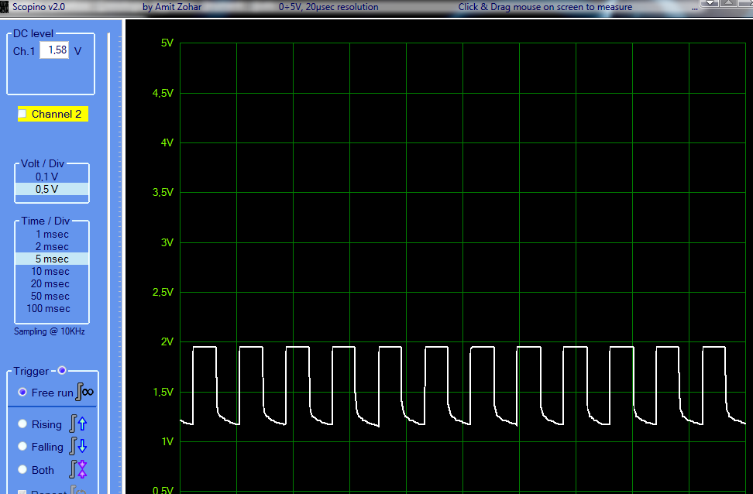Click the Repeat trigger icon
Screen dimensions: 753x494
point(77,489)
